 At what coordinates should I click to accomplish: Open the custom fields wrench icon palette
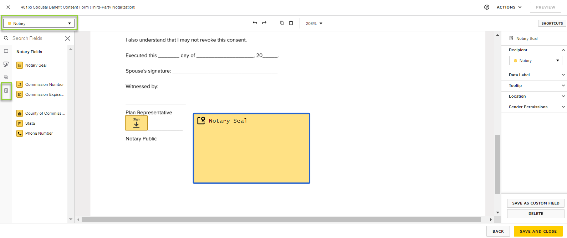pos(6,64)
